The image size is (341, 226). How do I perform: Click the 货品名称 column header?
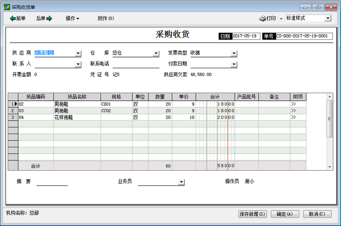pyautogui.click(x=77, y=97)
